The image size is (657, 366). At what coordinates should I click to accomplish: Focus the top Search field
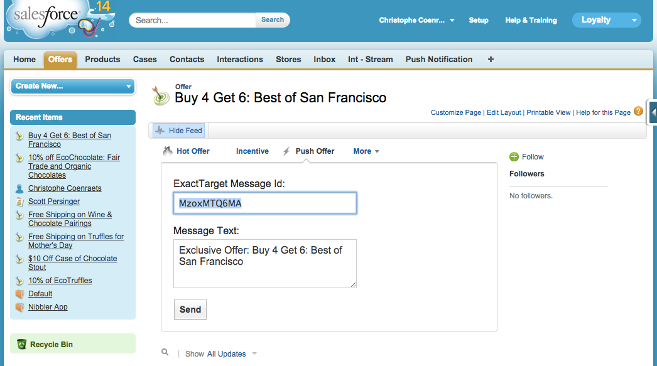click(193, 20)
